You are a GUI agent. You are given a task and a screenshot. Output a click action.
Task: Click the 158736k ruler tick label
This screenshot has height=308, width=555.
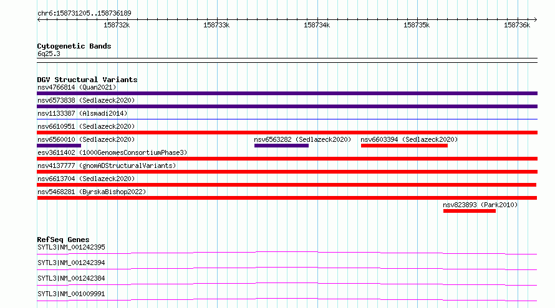click(517, 25)
